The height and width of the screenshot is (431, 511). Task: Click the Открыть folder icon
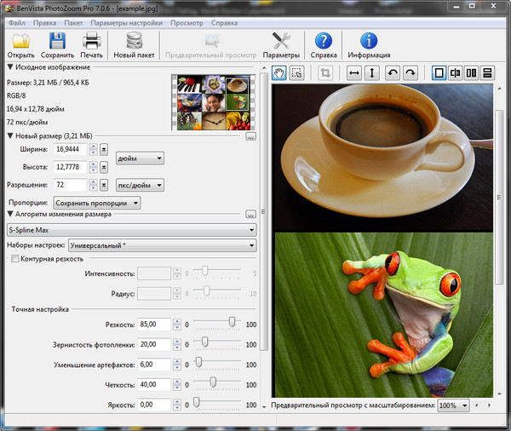20,41
